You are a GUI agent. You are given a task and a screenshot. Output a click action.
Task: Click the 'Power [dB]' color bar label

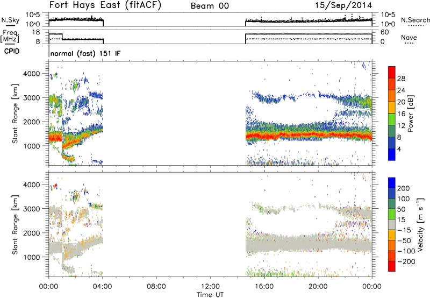pyautogui.click(x=410, y=113)
